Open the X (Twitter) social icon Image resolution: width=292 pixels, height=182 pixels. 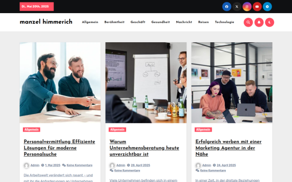[x=237, y=7]
